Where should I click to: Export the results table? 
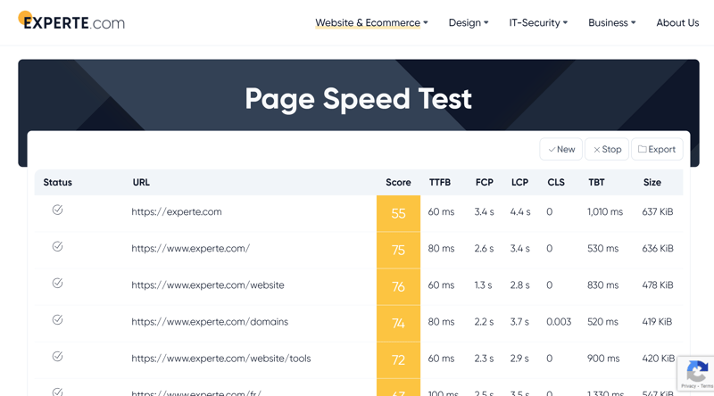(657, 149)
